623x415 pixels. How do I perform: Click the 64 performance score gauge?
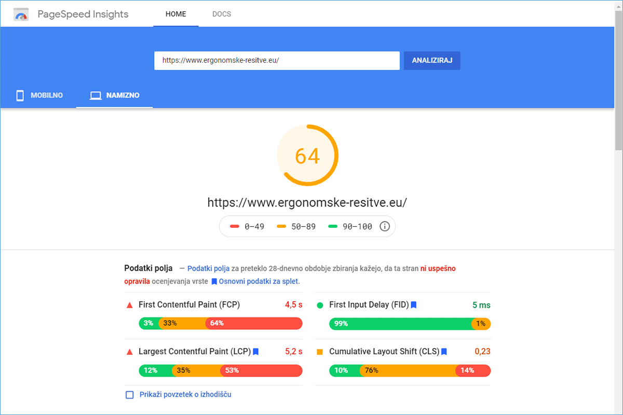[307, 156]
